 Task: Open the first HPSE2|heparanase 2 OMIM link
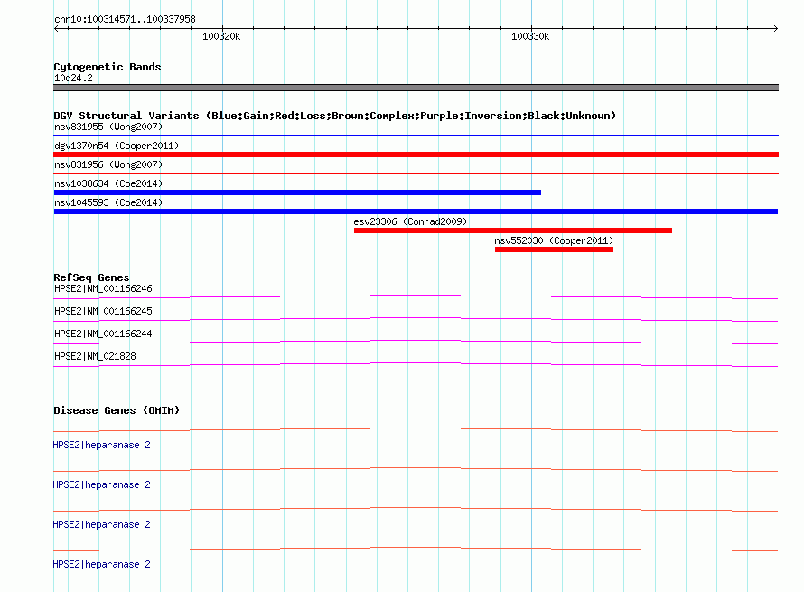click(x=101, y=445)
